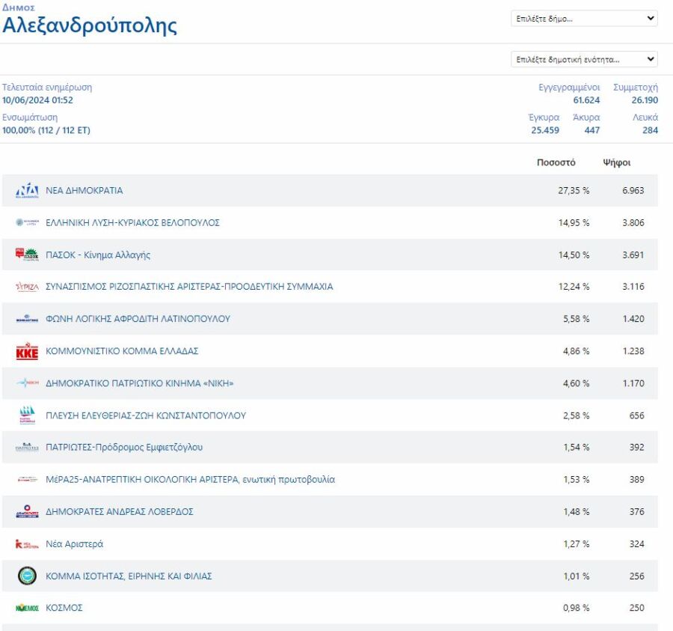
Task: Click the ΝΙΚΗ party logo
Action: click(x=27, y=383)
